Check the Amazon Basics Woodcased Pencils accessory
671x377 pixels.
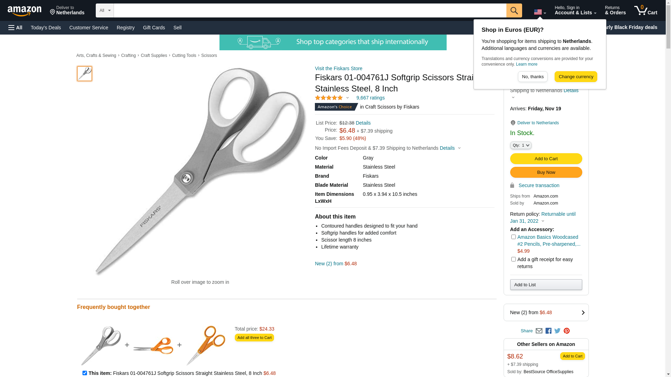513,237
